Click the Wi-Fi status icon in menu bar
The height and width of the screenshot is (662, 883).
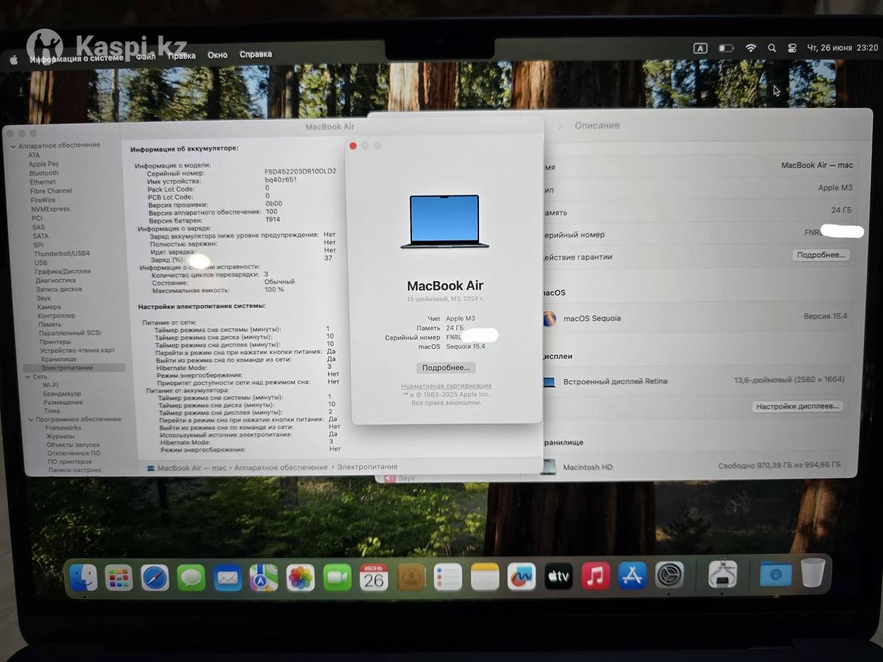click(751, 48)
